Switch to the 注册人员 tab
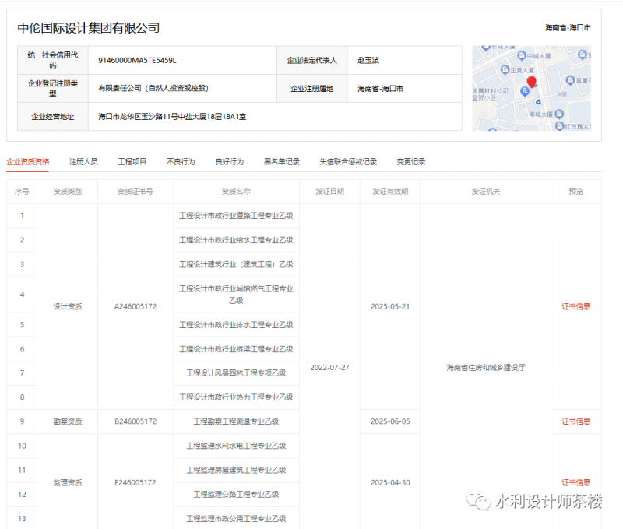The width and height of the screenshot is (623, 529). click(83, 162)
